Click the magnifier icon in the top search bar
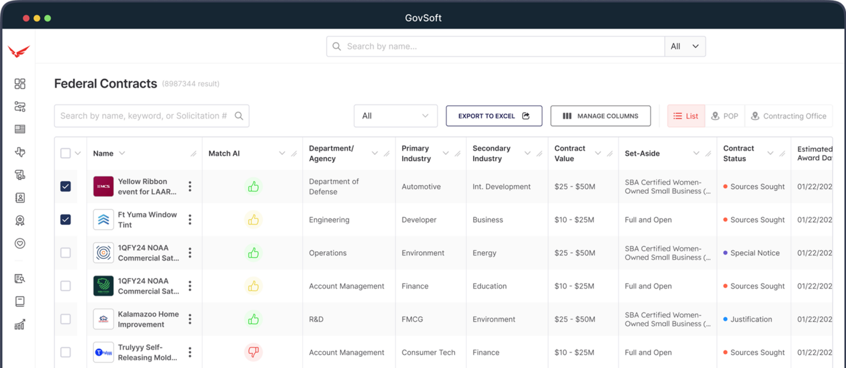The image size is (846, 368). pyautogui.click(x=337, y=46)
